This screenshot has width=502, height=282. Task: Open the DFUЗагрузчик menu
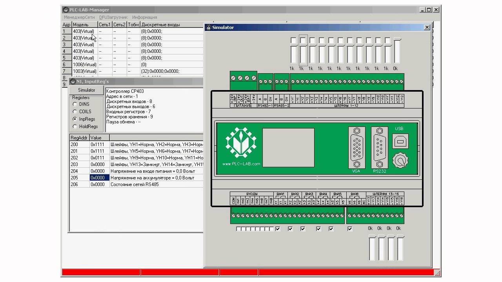click(113, 17)
